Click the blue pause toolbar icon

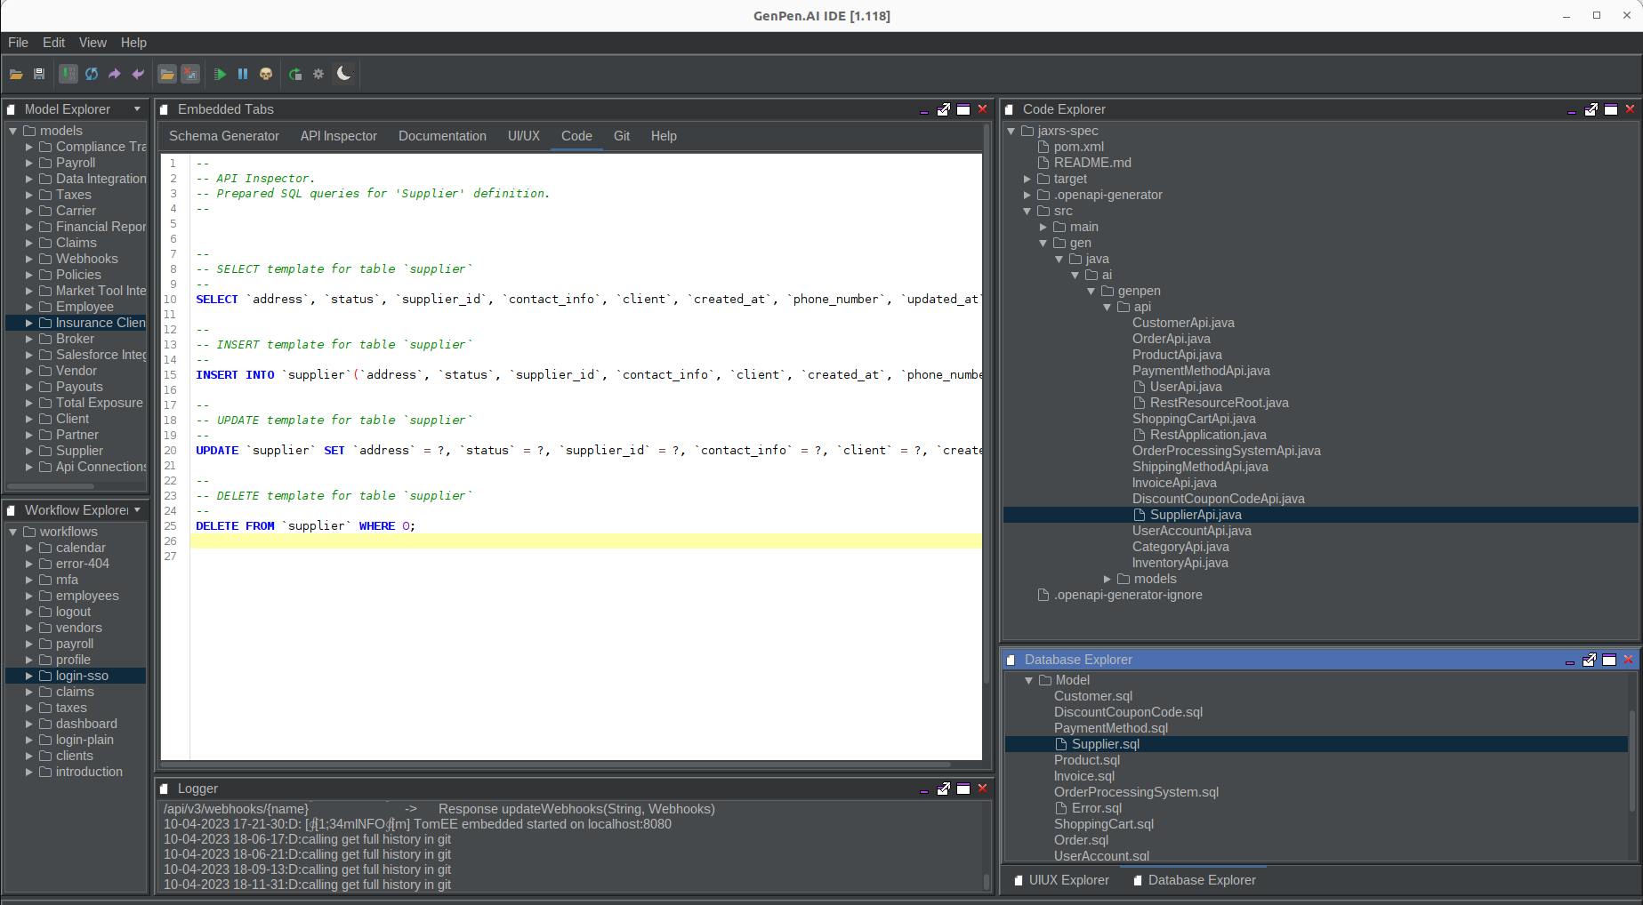(x=242, y=74)
